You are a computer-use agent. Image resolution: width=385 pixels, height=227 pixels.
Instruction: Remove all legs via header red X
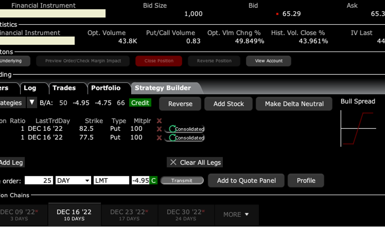click(x=159, y=121)
